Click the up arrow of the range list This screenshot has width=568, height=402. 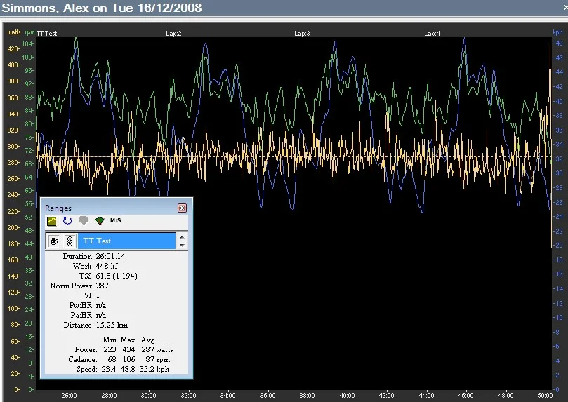[182, 237]
